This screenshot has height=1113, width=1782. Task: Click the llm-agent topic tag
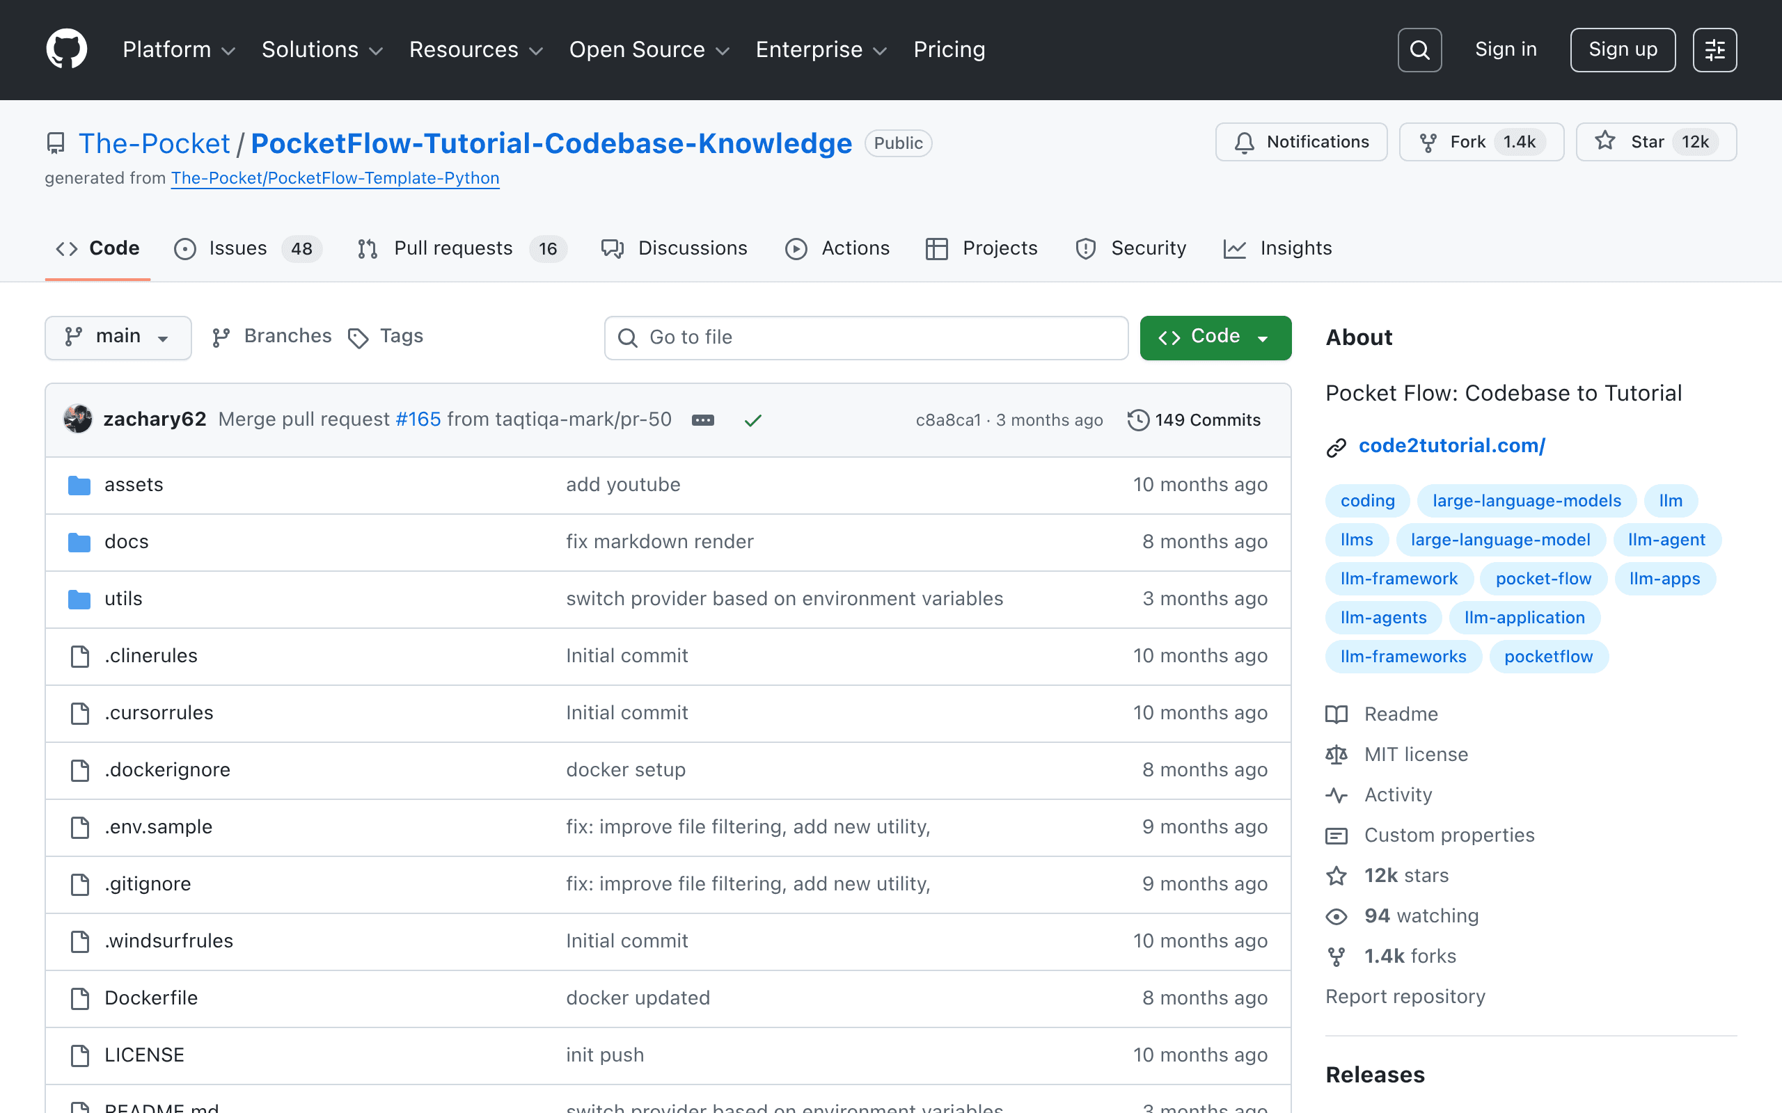(x=1666, y=540)
